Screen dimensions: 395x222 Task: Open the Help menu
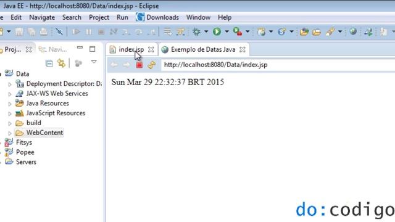225,17
